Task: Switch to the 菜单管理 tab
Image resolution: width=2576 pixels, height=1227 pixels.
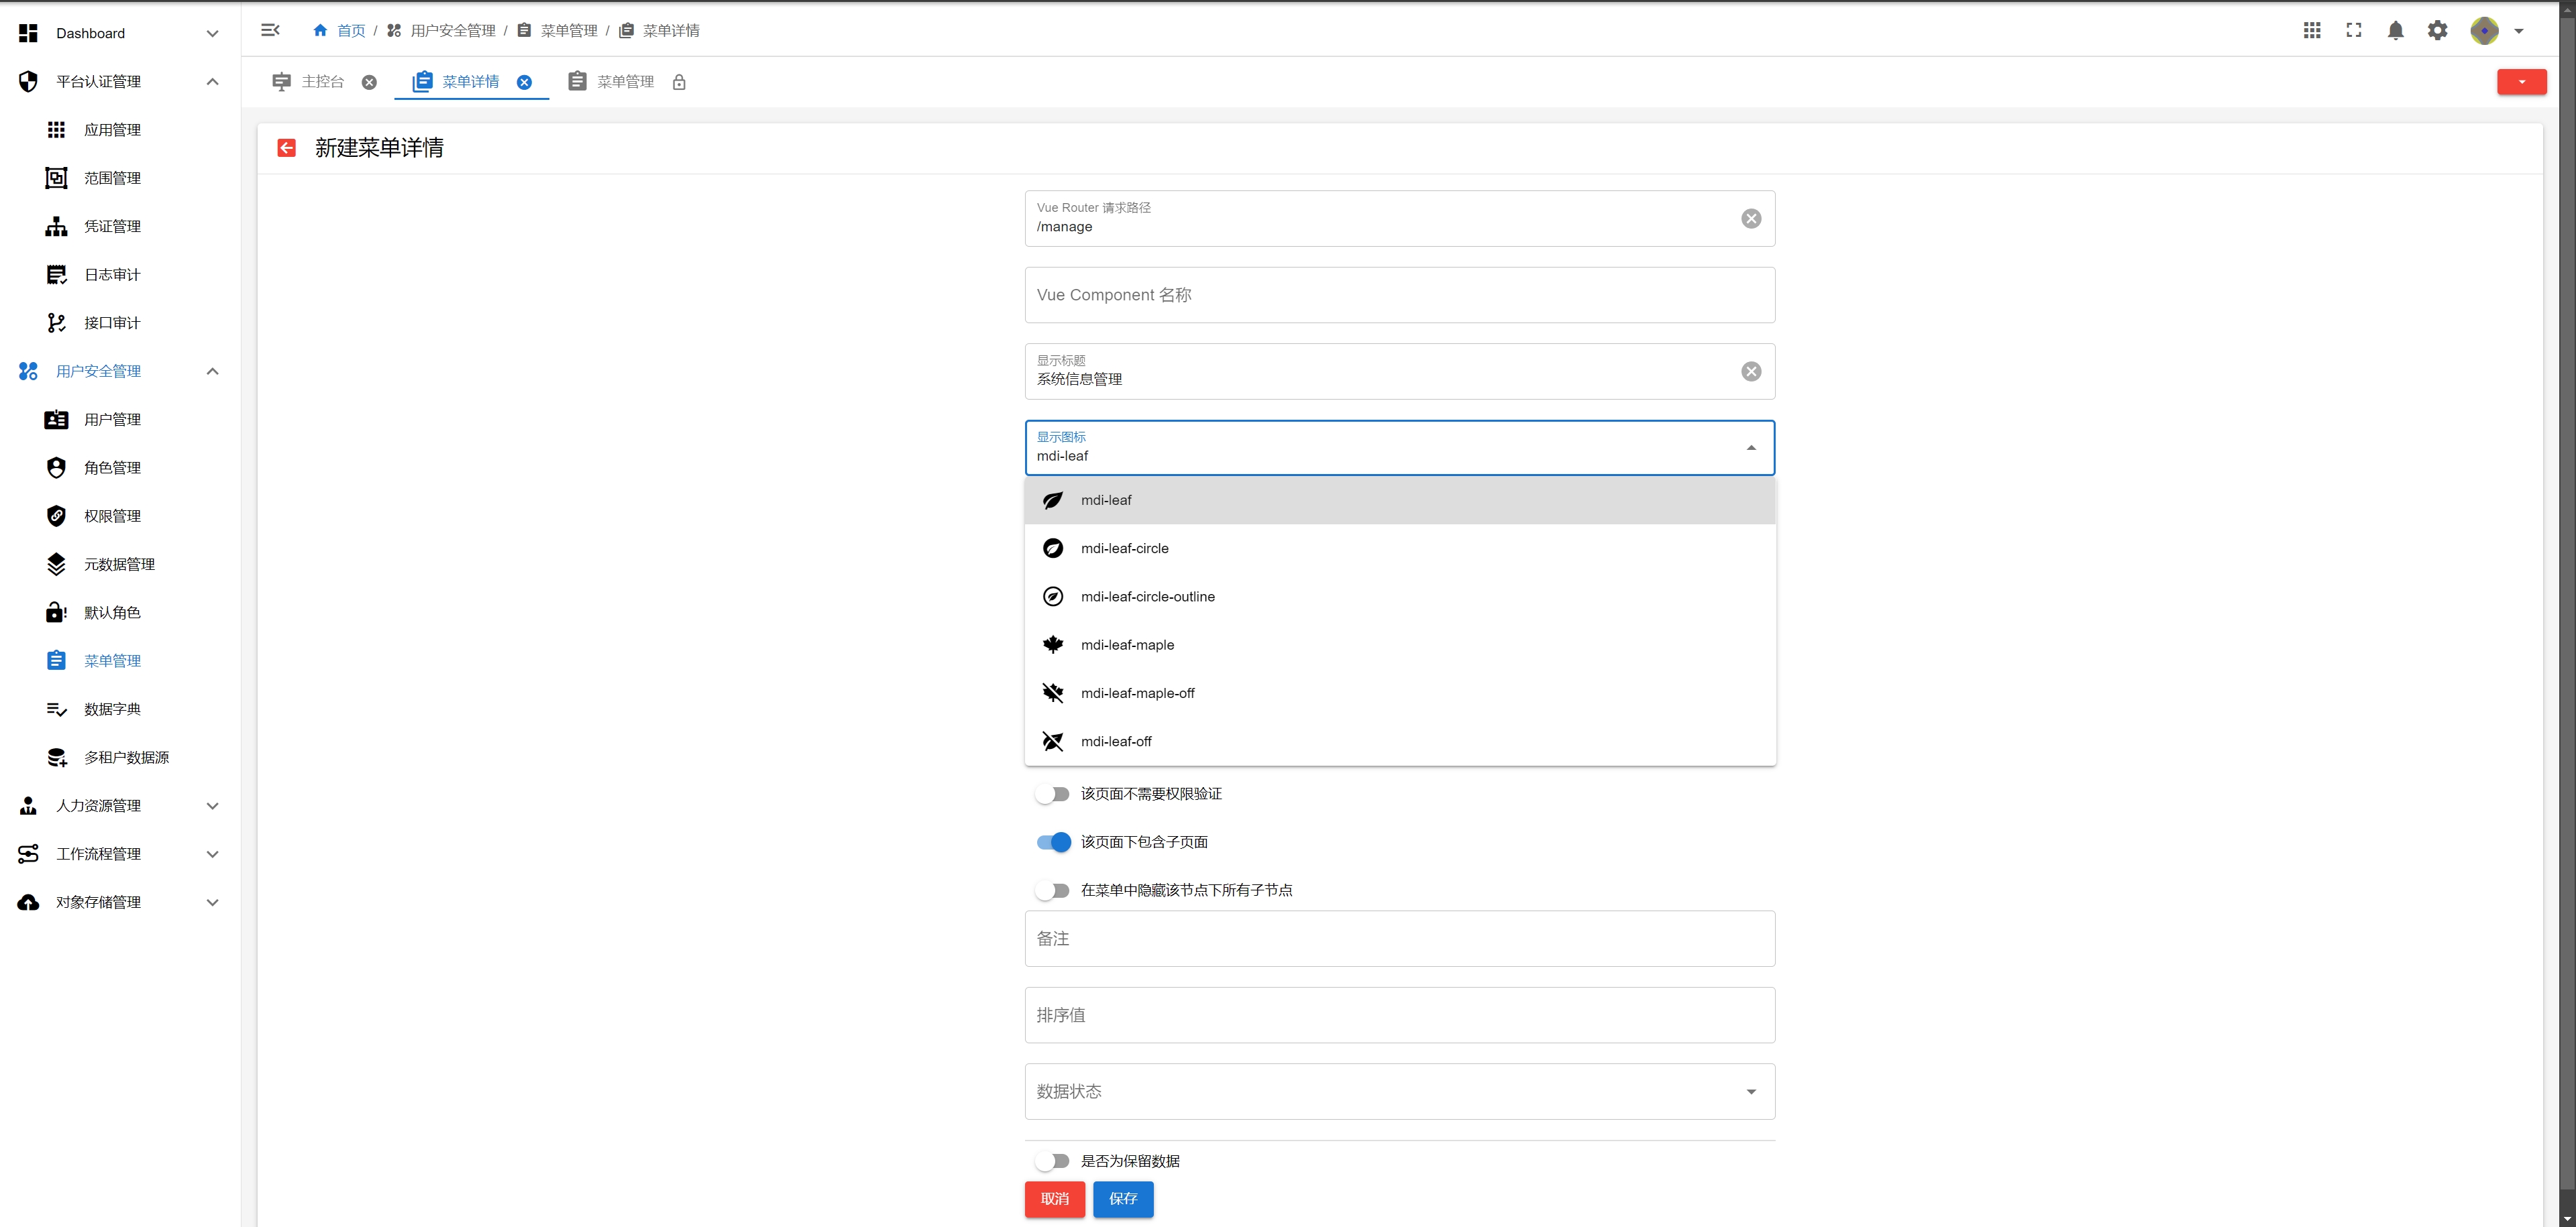Action: [624, 82]
